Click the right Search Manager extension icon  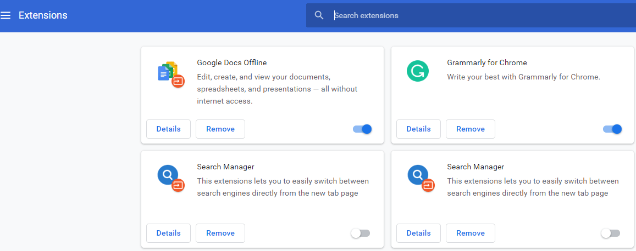pos(419,177)
